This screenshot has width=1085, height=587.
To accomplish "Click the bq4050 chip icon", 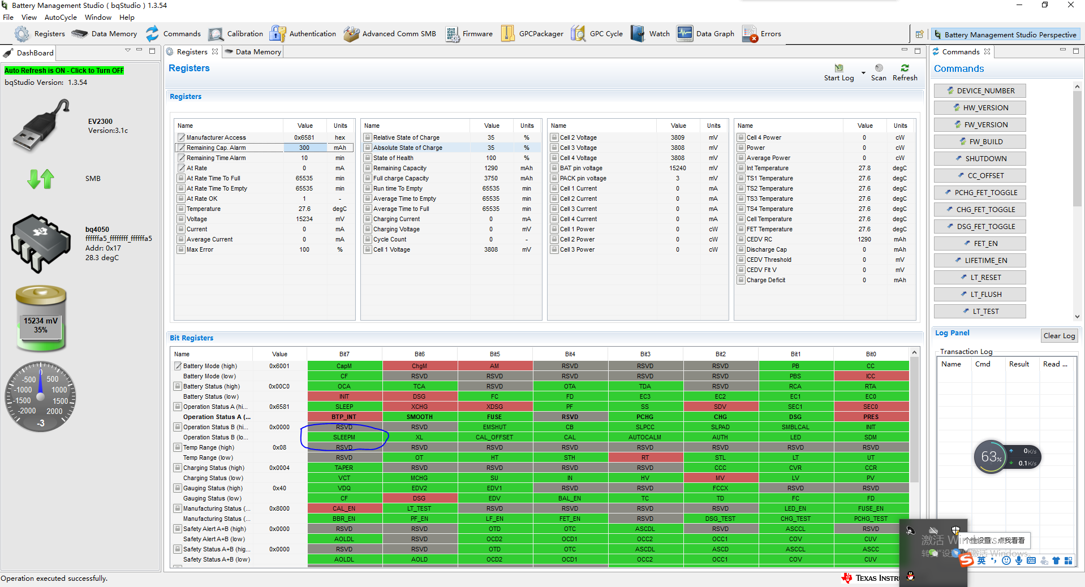I will click(41, 243).
